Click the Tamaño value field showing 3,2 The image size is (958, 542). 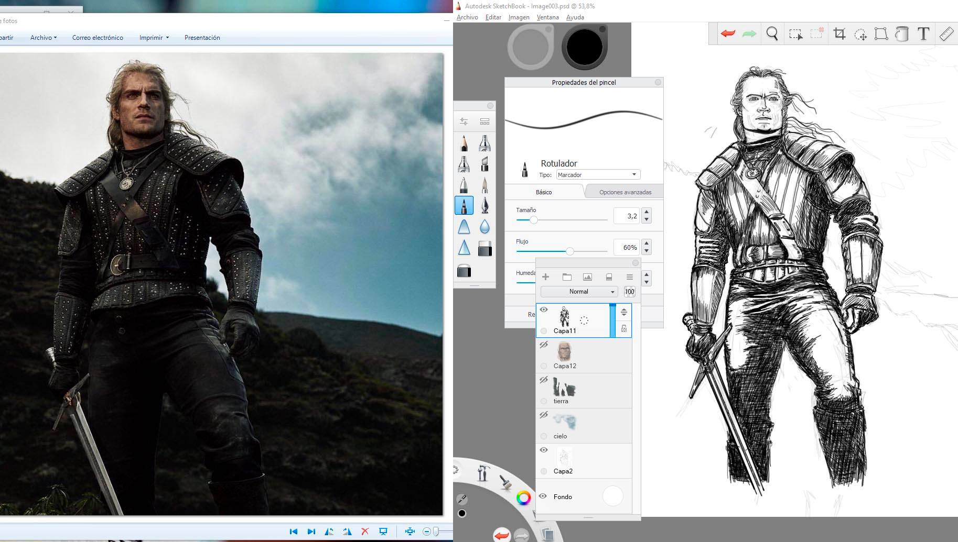[627, 216]
